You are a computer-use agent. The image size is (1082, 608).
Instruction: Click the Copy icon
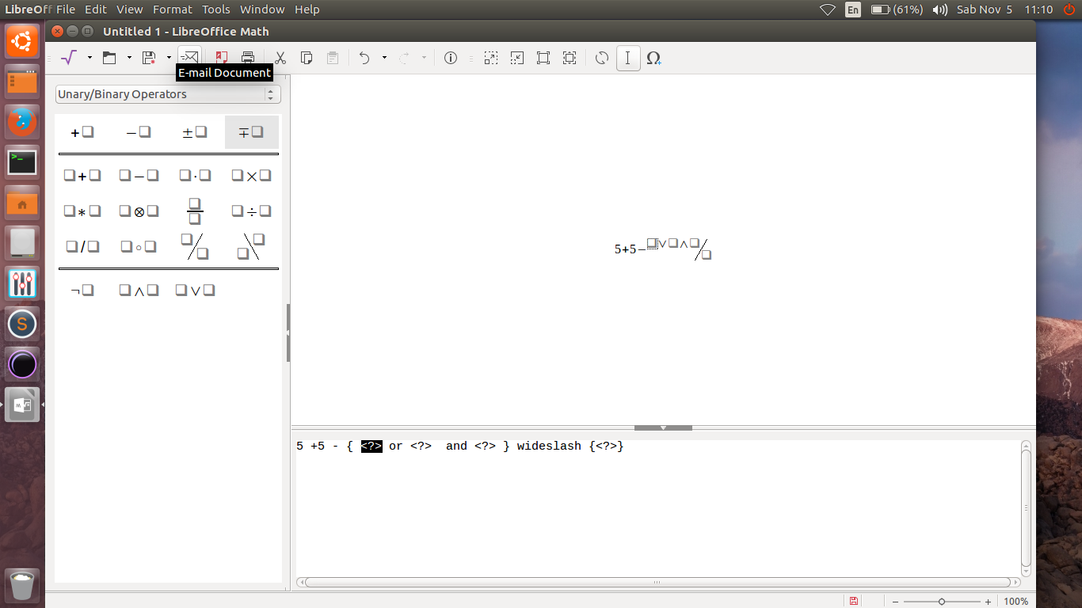(x=307, y=58)
